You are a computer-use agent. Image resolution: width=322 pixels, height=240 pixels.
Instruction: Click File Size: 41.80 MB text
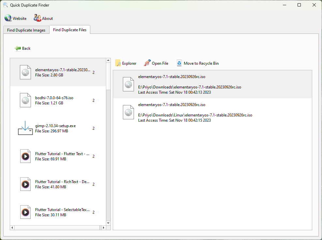point(51,187)
